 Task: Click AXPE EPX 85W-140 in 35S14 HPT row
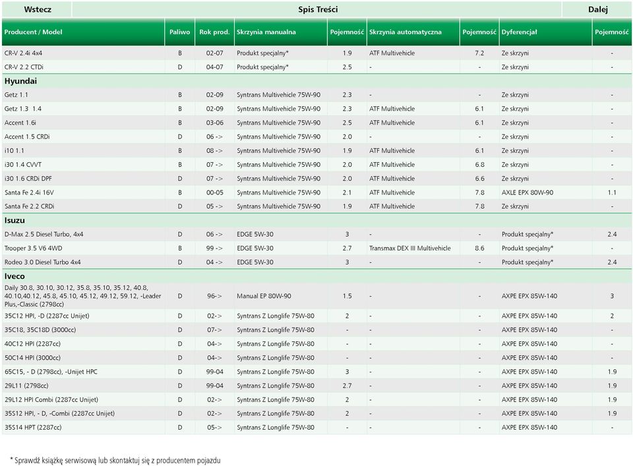click(529, 428)
